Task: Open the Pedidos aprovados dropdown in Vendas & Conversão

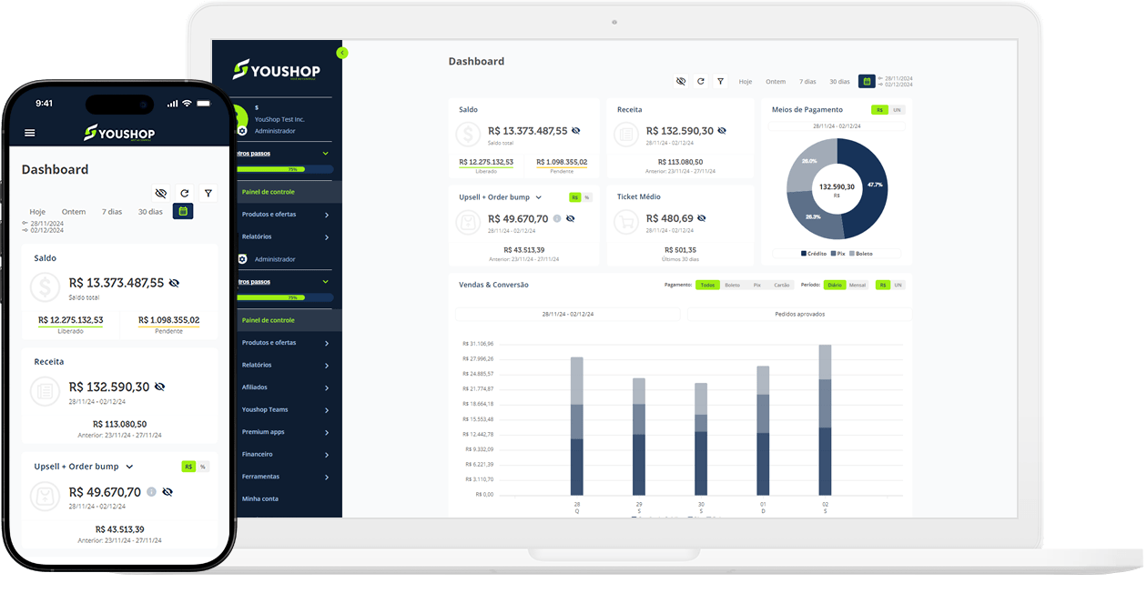Action: (x=799, y=314)
